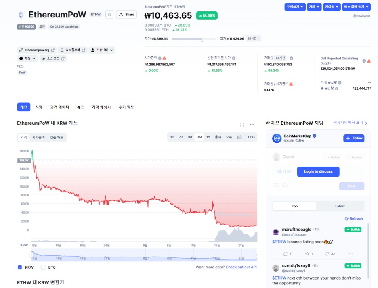Viewport: 378px width, 288px height.
Task: Set chart range to 올해
Action: (218, 137)
